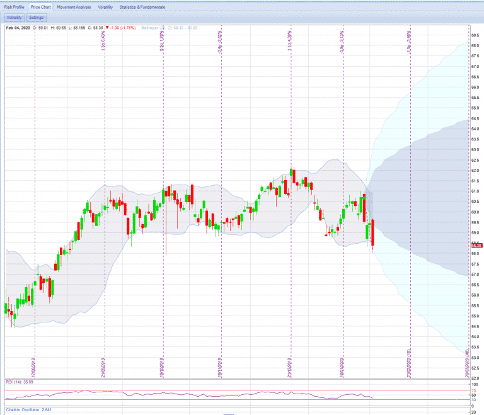Click the Feb 04, 2020 date in header

(x=18, y=28)
